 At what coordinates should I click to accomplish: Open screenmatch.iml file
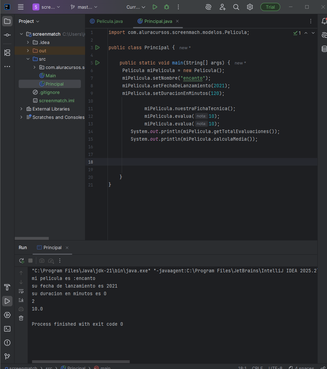tap(54, 100)
